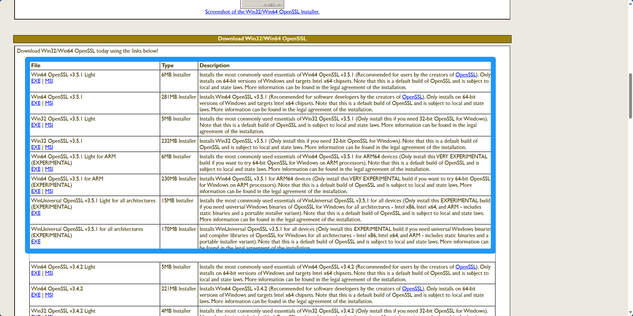This screenshot has height=316, width=633.
Task: Open OpenSSL link in Win64 v3.4.2 221MB description
Action: (412, 289)
